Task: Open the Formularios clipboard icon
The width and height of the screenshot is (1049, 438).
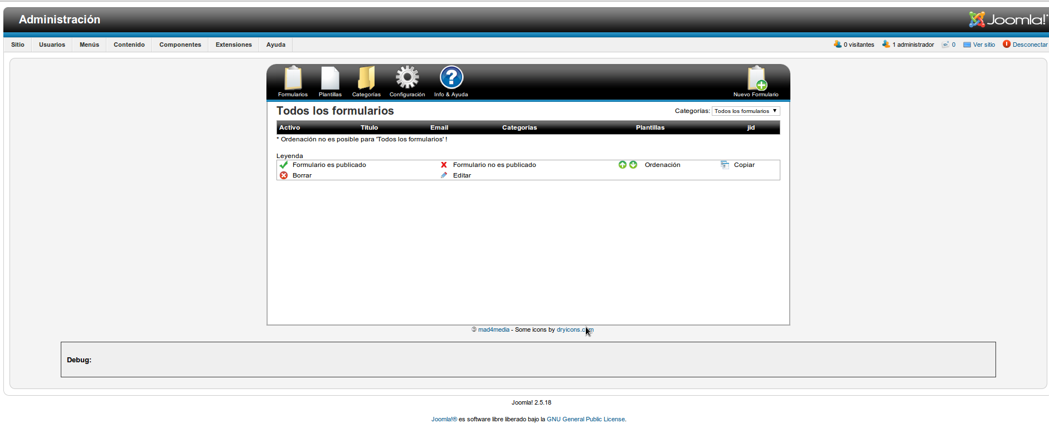Action: click(293, 78)
